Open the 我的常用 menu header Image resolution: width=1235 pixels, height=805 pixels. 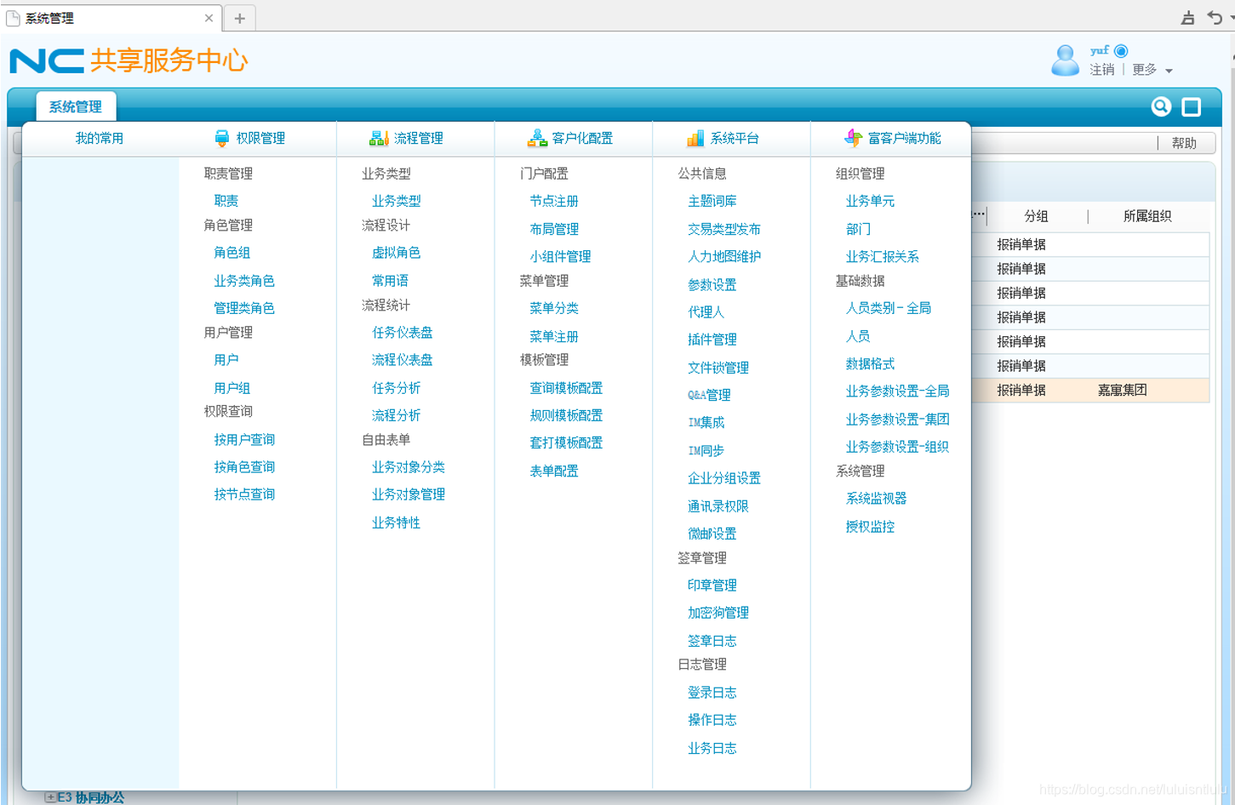[x=100, y=138]
